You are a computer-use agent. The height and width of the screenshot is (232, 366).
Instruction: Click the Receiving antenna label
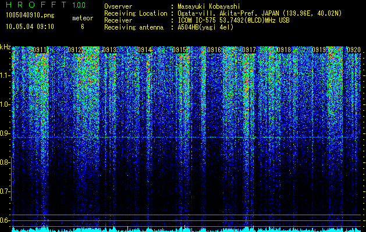[134, 27]
